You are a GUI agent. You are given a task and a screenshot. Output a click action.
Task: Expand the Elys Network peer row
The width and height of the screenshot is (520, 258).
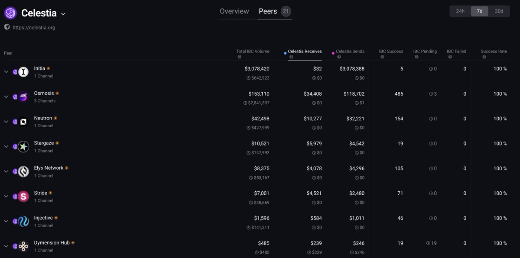coord(6,171)
